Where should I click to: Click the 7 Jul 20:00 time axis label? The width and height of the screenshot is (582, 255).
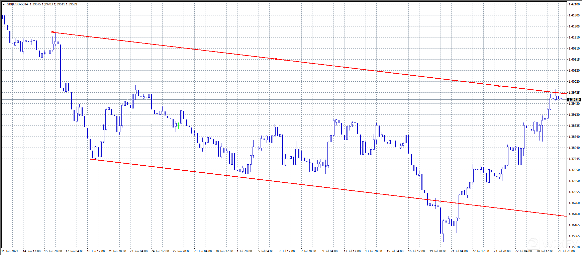309,251
